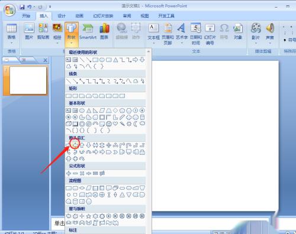Click the Picture insert icon
The height and width of the screenshot is (234, 296).
point(29,31)
